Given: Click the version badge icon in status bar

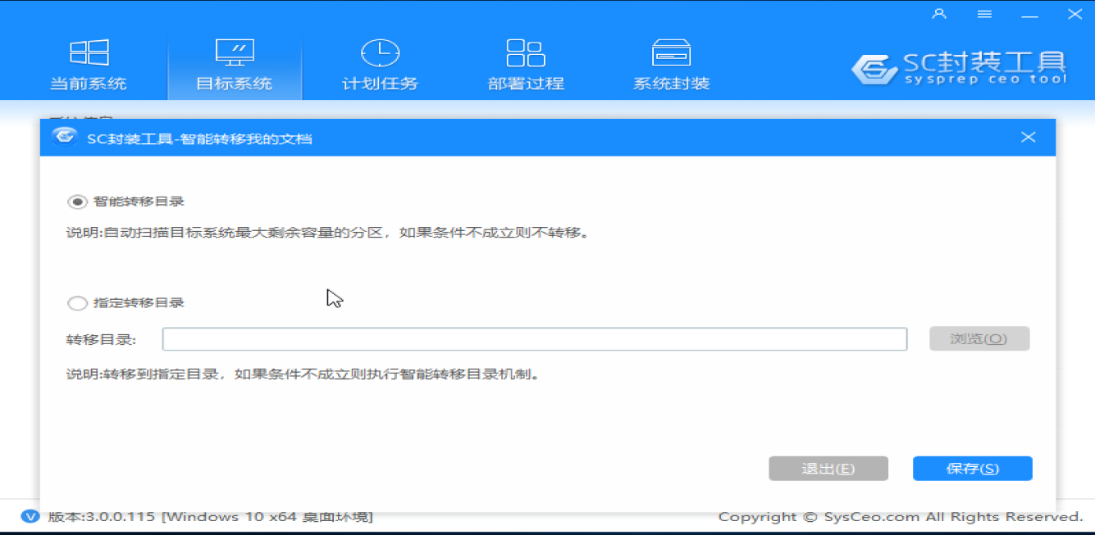Looking at the screenshot, I should click(x=30, y=516).
